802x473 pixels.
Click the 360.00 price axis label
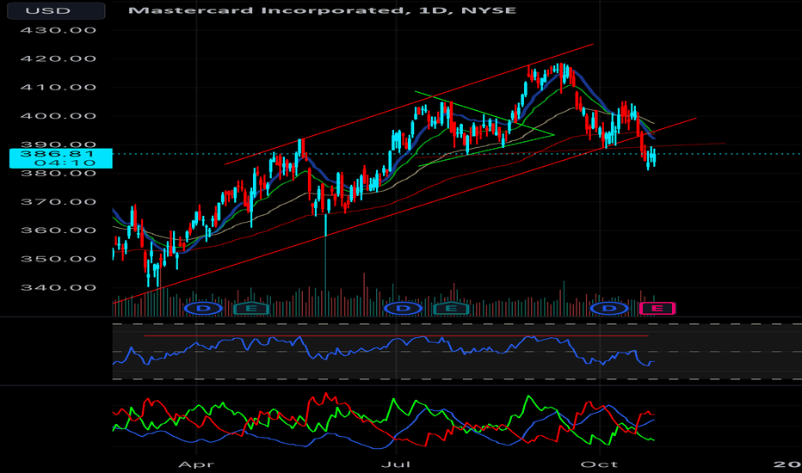click(x=59, y=230)
